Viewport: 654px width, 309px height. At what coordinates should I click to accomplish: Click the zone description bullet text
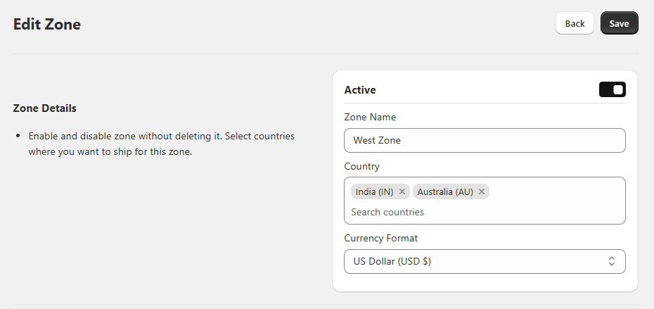(162, 144)
